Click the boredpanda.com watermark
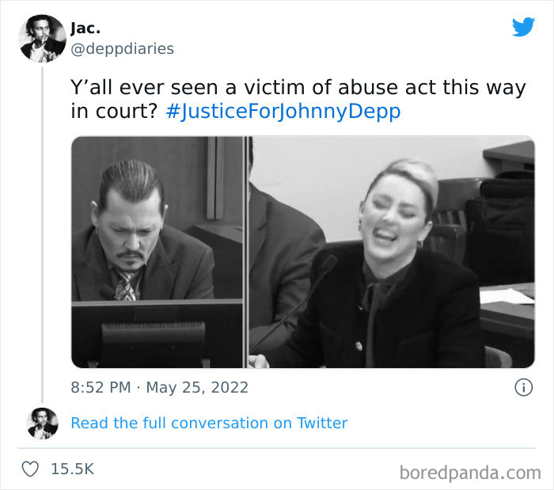554x490 pixels. coord(470,473)
